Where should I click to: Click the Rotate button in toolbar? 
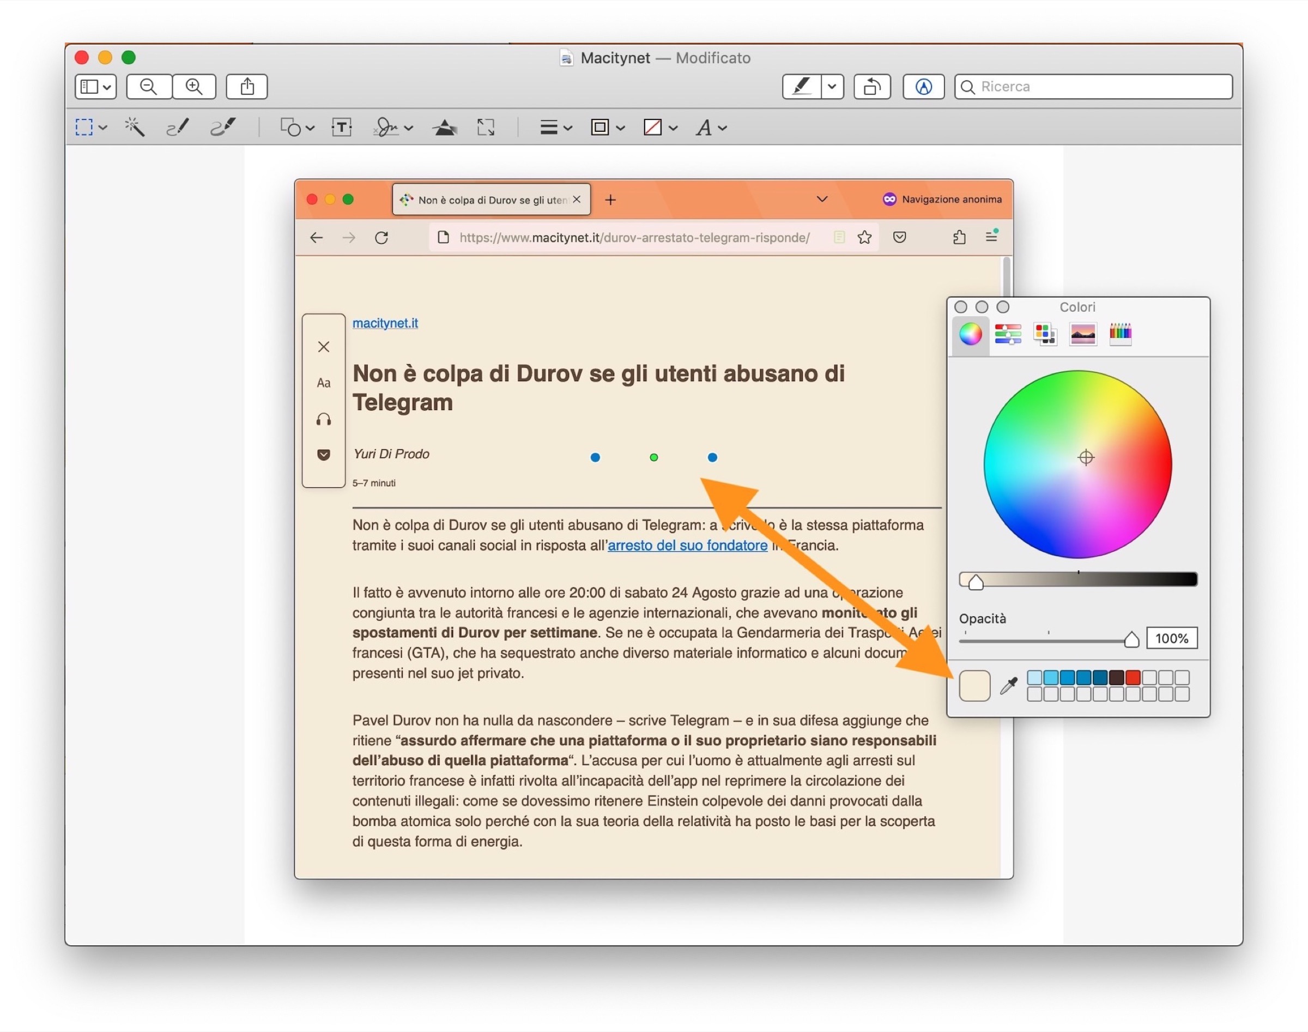(x=871, y=86)
